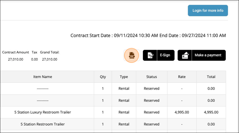The image size is (239, 133).
Task: Select the Rate column header
Action: [x=182, y=77]
